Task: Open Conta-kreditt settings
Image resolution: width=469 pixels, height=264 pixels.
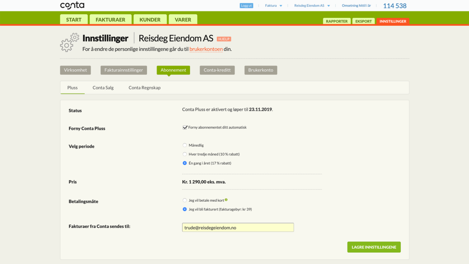Action: (x=217, y=70)
